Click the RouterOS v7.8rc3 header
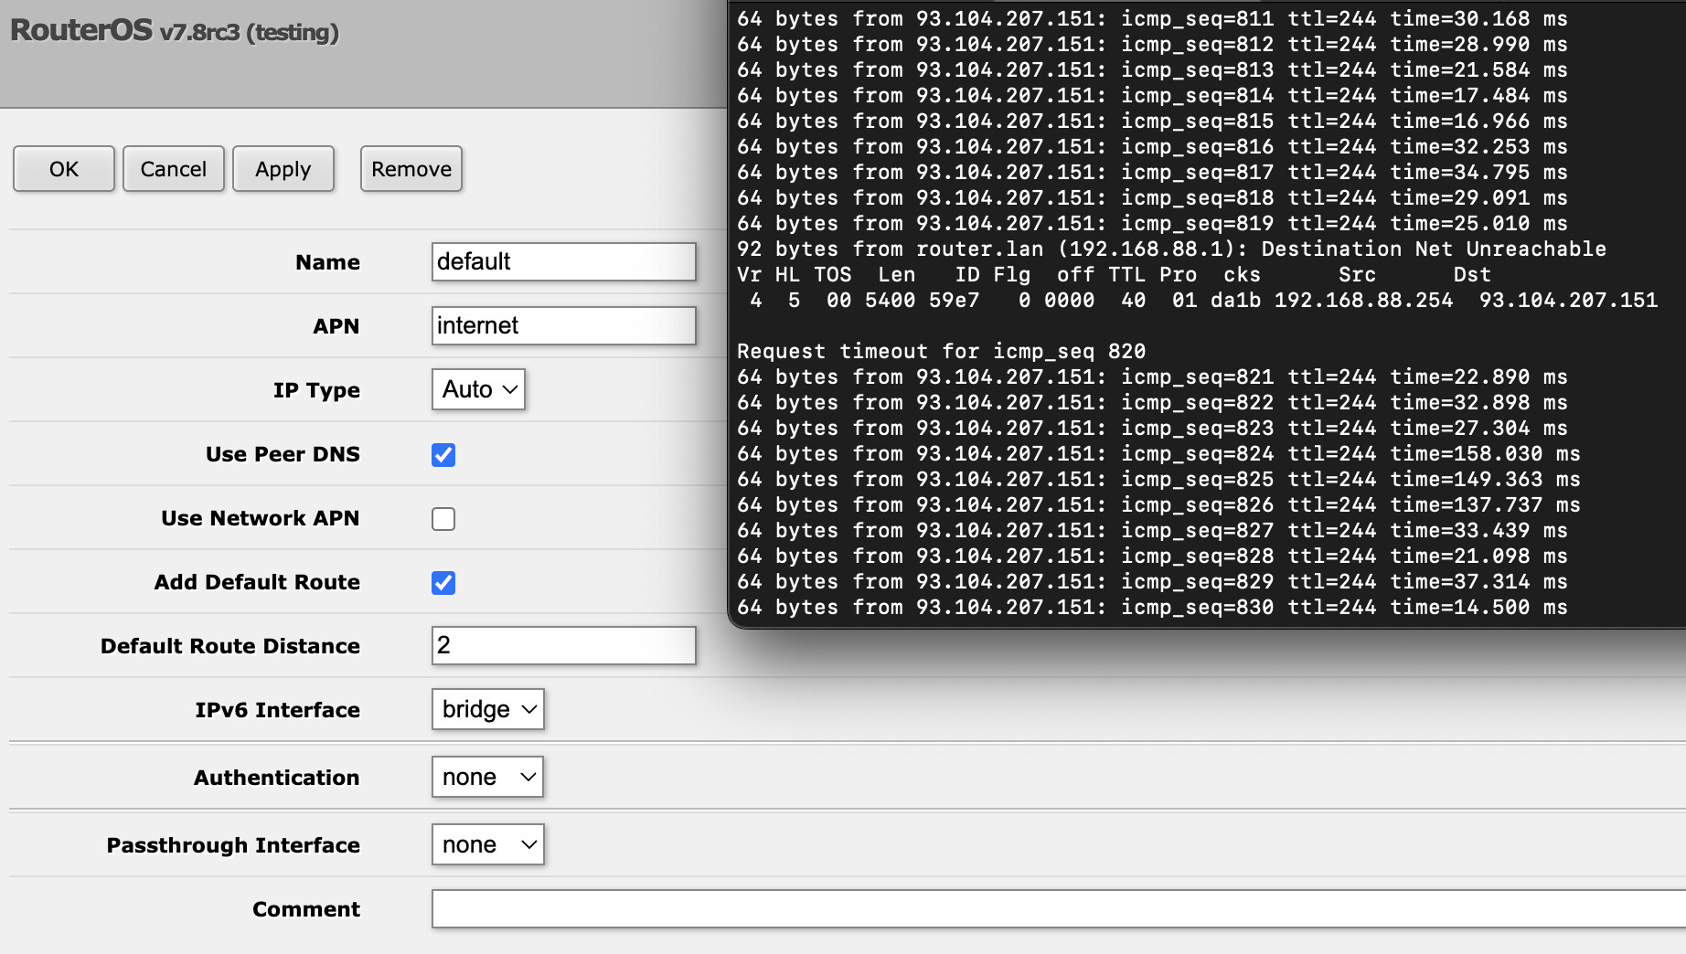Image resolution: width=1686 pixels, height=954 pixels. (174, 33)
